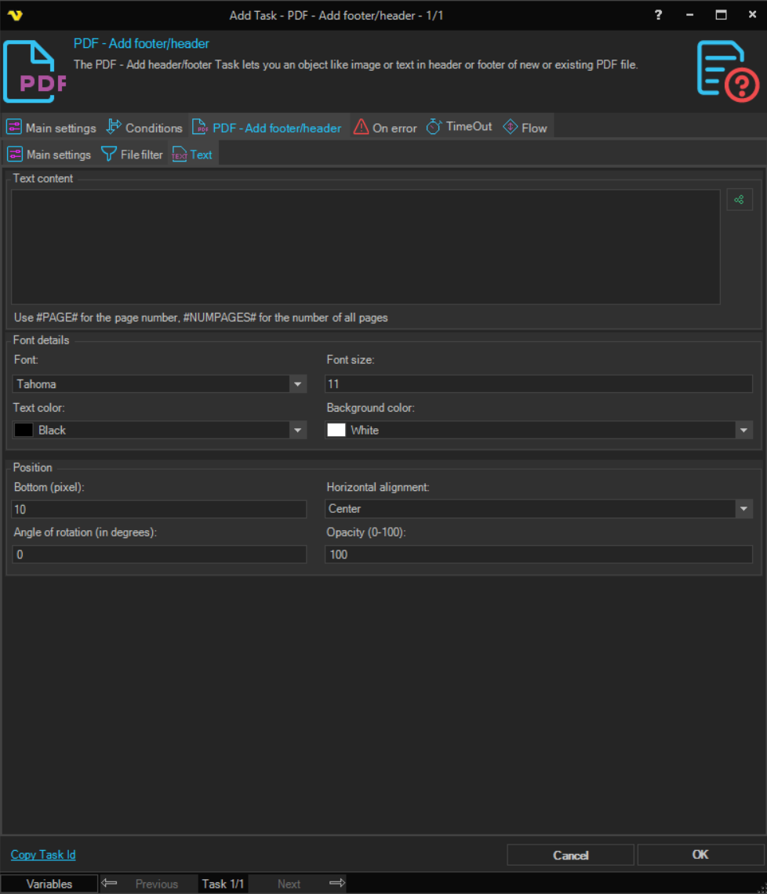Click the window resize grip

click(761, 889)
